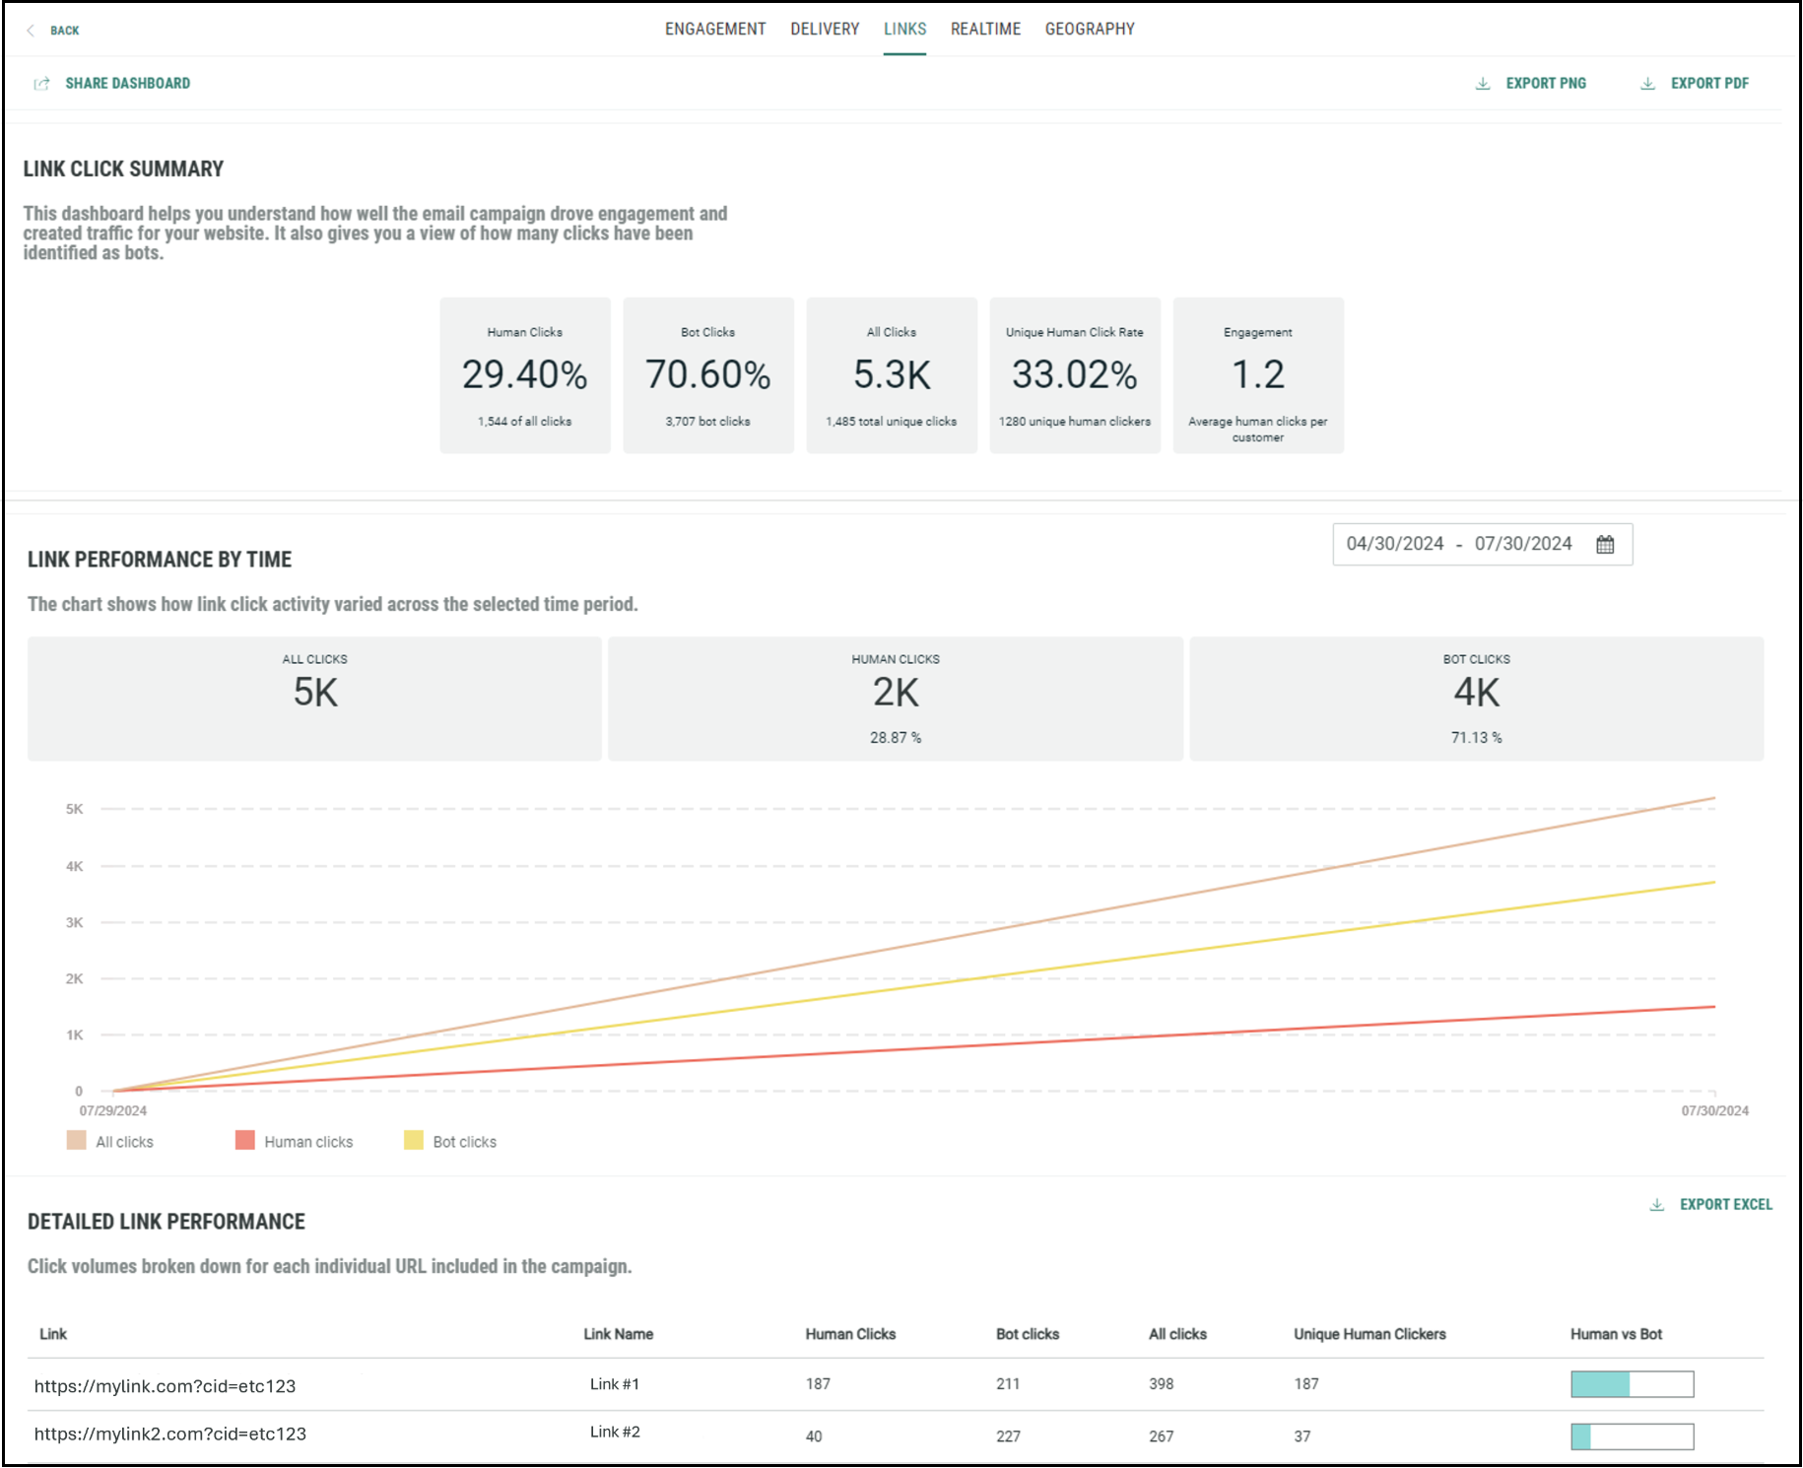
Task: Select the Bot Clicks 70.60% summary card
Action: 708,375
